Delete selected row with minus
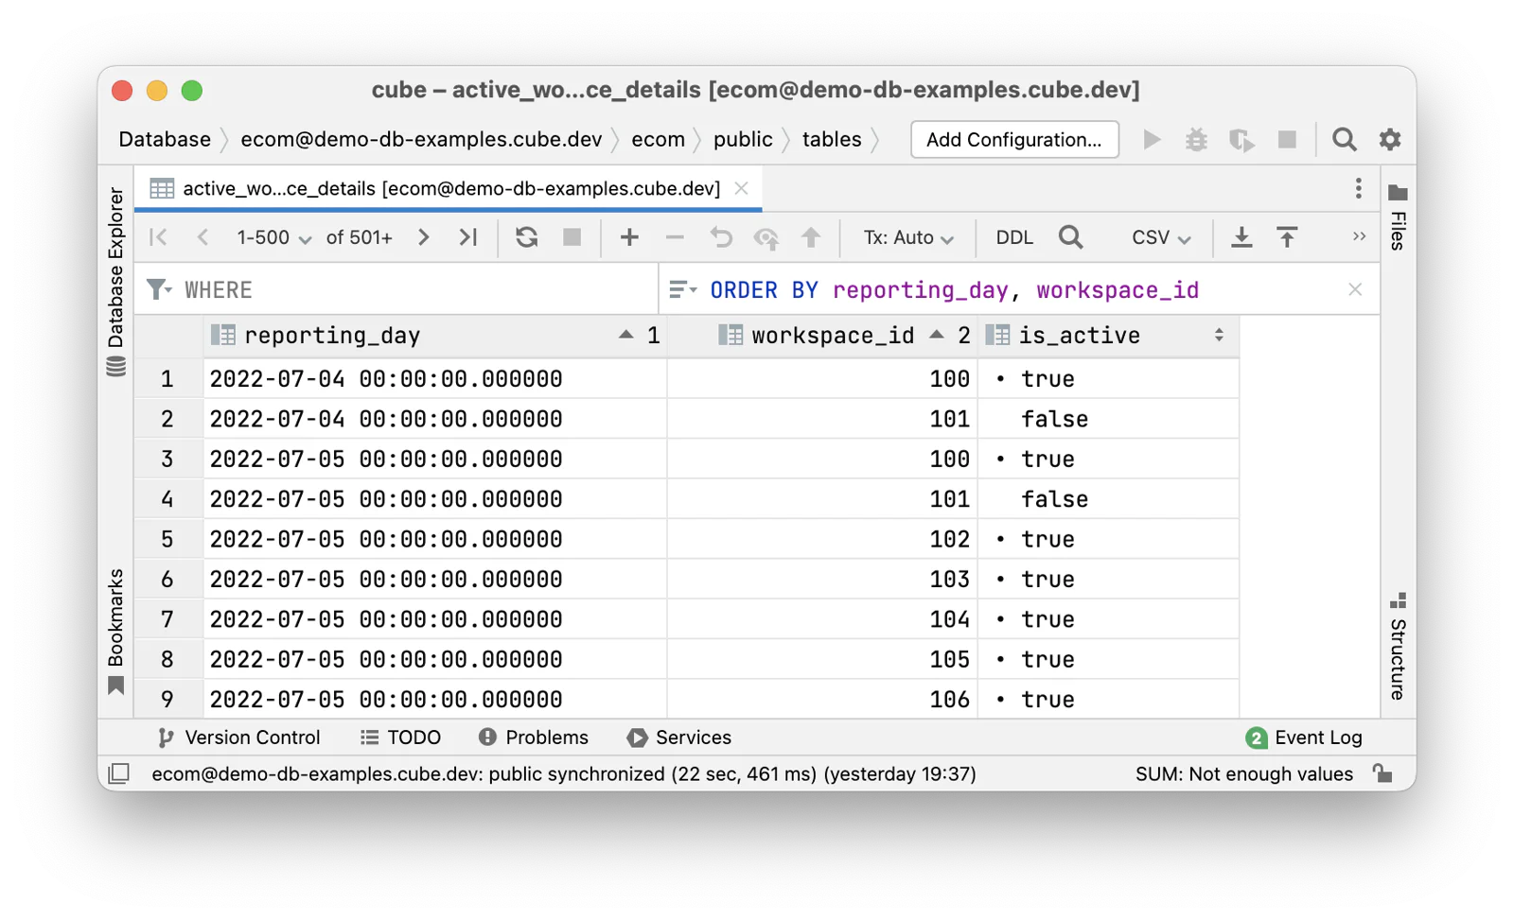This screenshot has width=1514, height=920. click(675, 237)
